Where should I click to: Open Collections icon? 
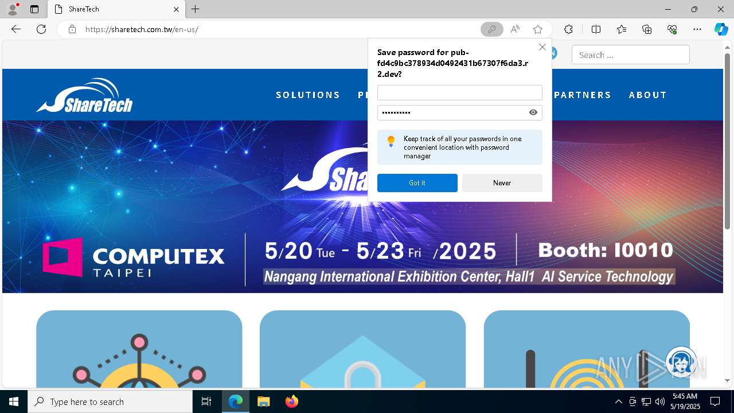pyautogui.click(x=647, y=29)
